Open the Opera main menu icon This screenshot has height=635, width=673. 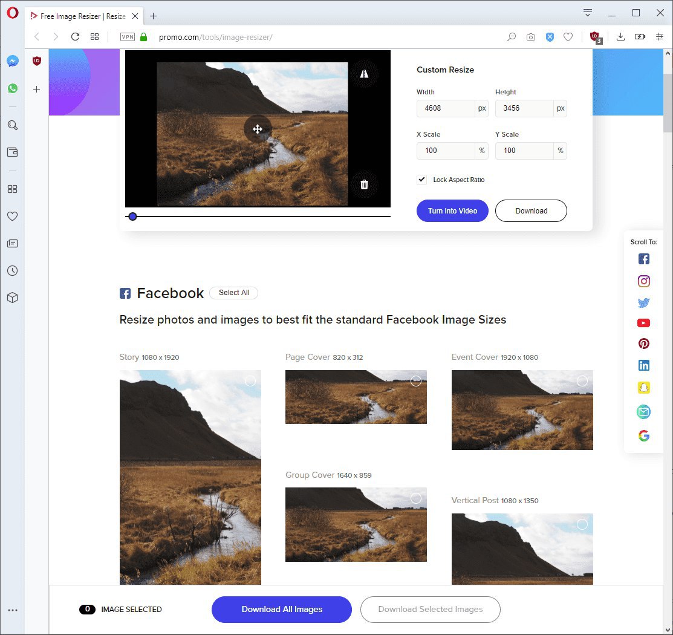pyautogui.click(x=13, y=13)
